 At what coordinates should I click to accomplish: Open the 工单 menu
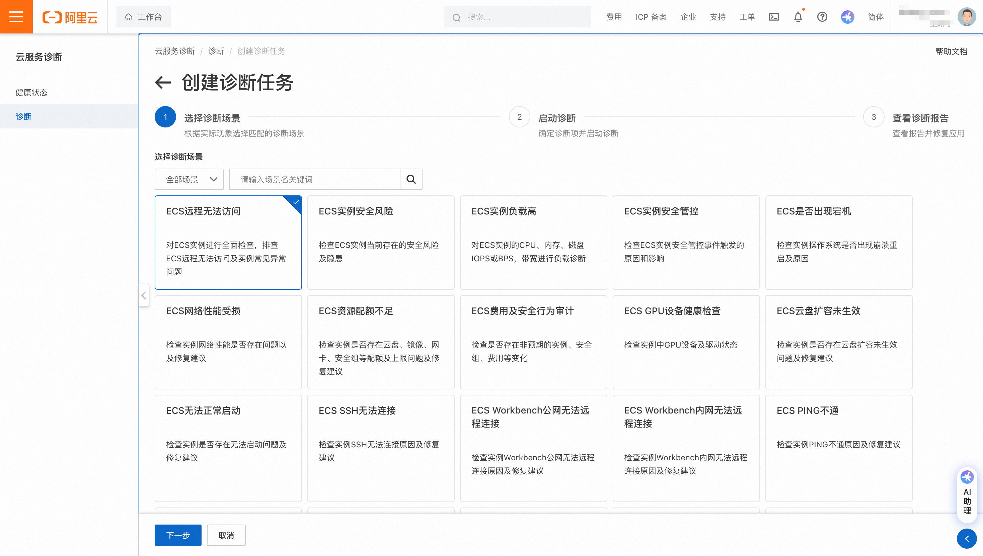click(x=747, y=17)
